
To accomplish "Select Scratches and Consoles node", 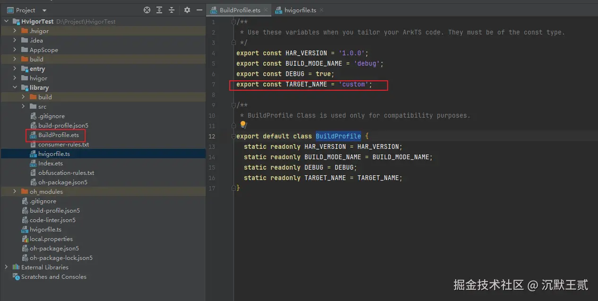I will (x=54, y=277).
